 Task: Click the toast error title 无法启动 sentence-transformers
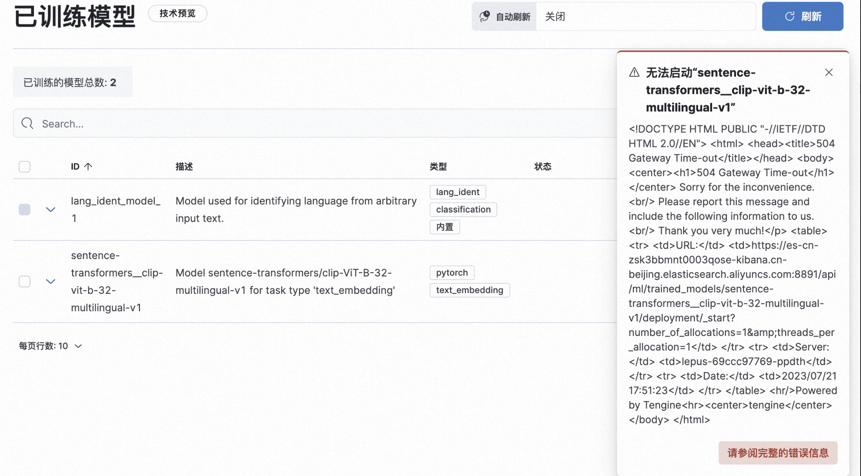pos(727,90)
